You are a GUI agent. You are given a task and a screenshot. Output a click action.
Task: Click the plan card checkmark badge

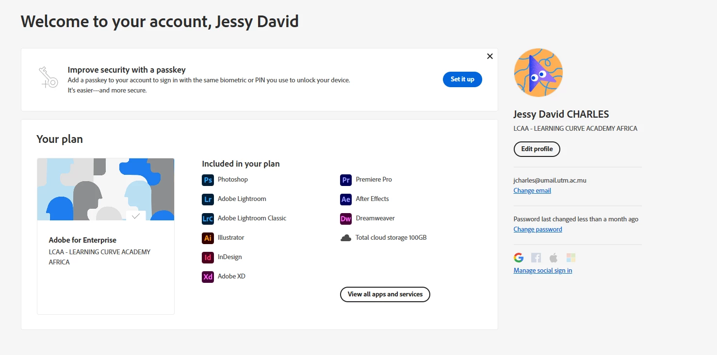pos(136,216)
